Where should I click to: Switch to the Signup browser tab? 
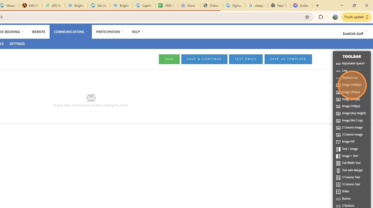pyautogui.click(x=234, y=5)
